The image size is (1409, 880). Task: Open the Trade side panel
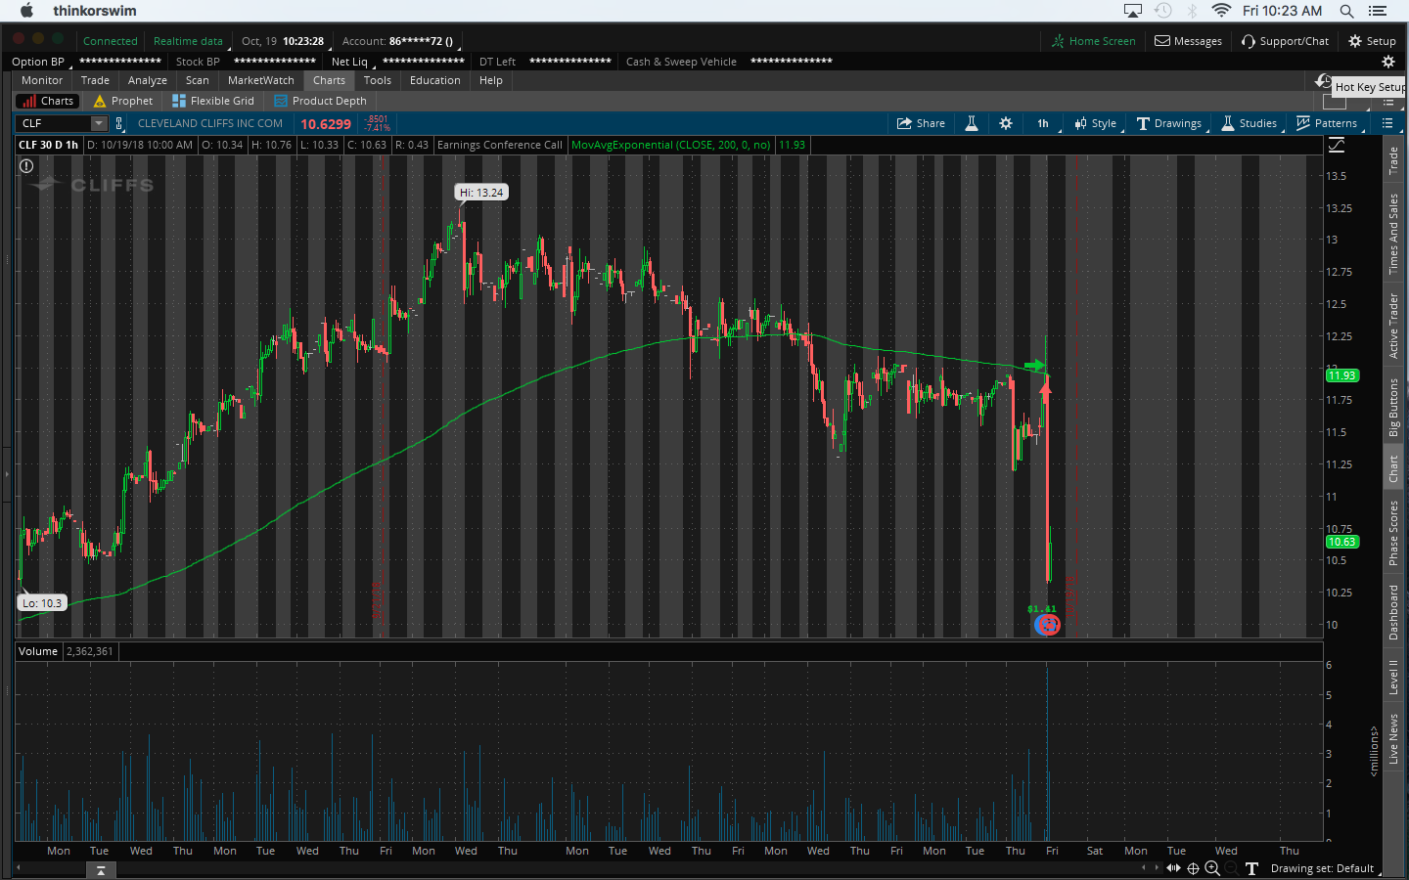tap(1393, 160)
